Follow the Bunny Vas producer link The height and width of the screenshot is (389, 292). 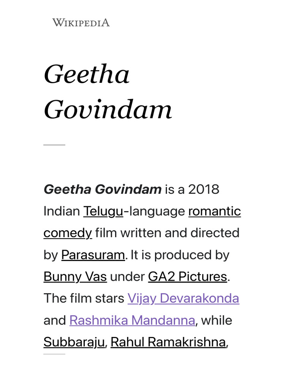(75, 277)
